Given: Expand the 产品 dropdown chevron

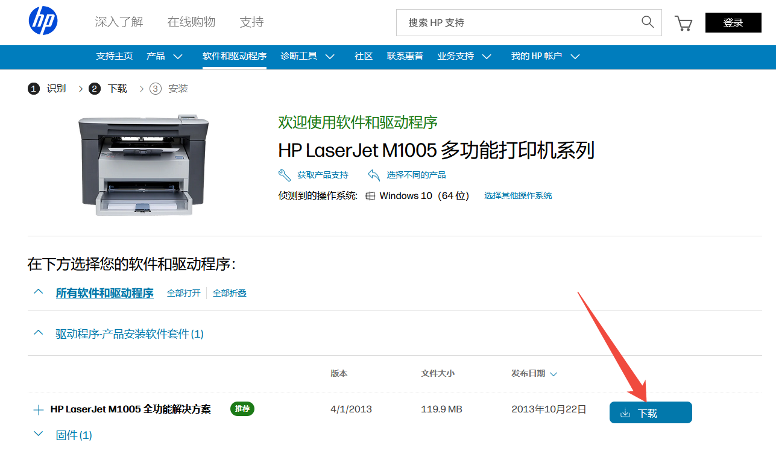Looking at the screenshot, I should coord(178,56).
